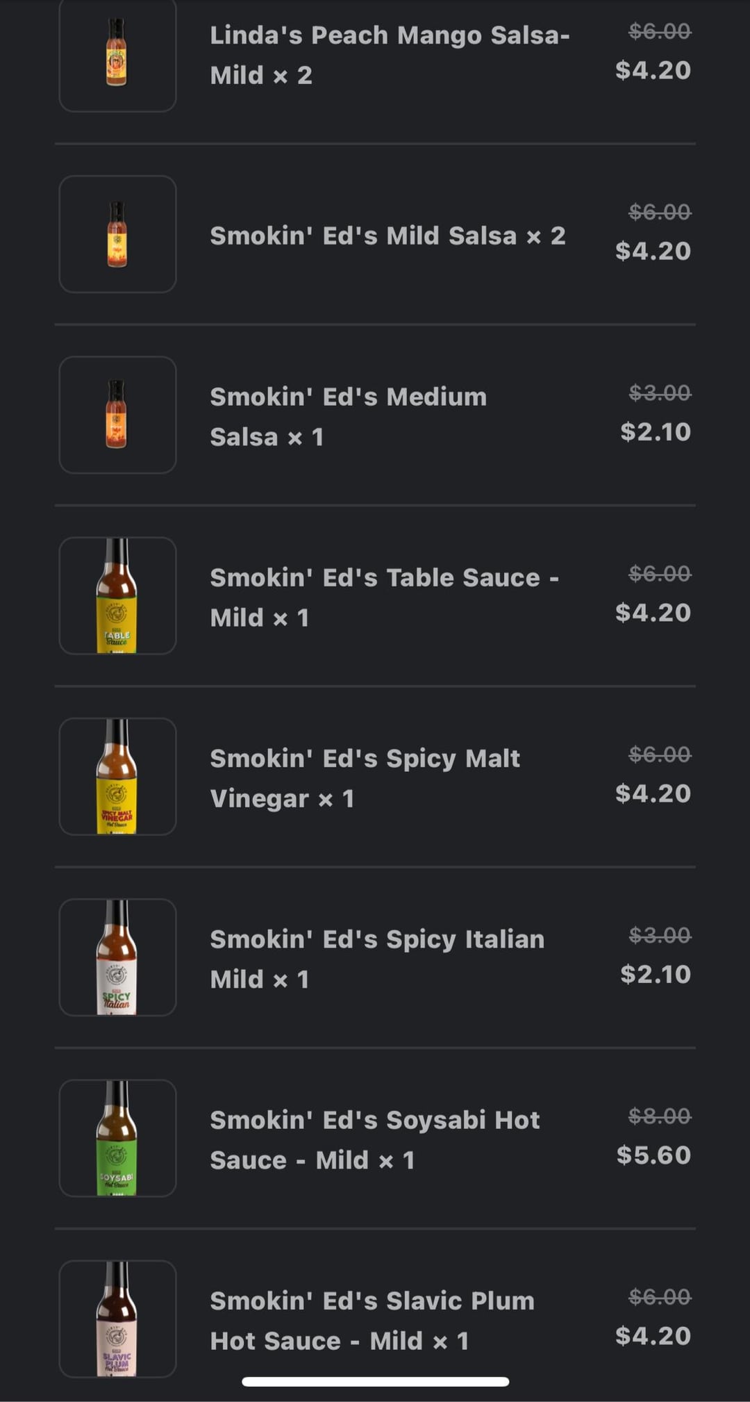Open Smokin' Ed's Soysabi Hot Sauce title
The height and width of the screenshot is (1402, 750).
coord(374,1139)
